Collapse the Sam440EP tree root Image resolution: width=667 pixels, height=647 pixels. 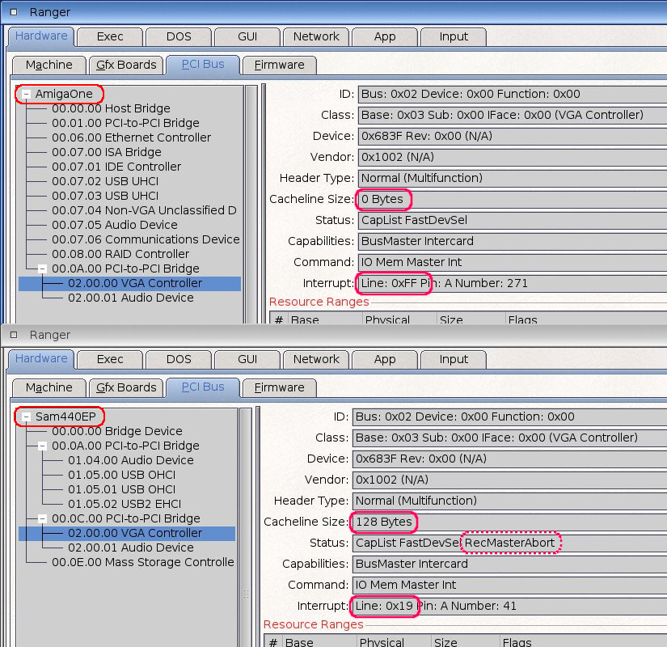tap(27, 417)
